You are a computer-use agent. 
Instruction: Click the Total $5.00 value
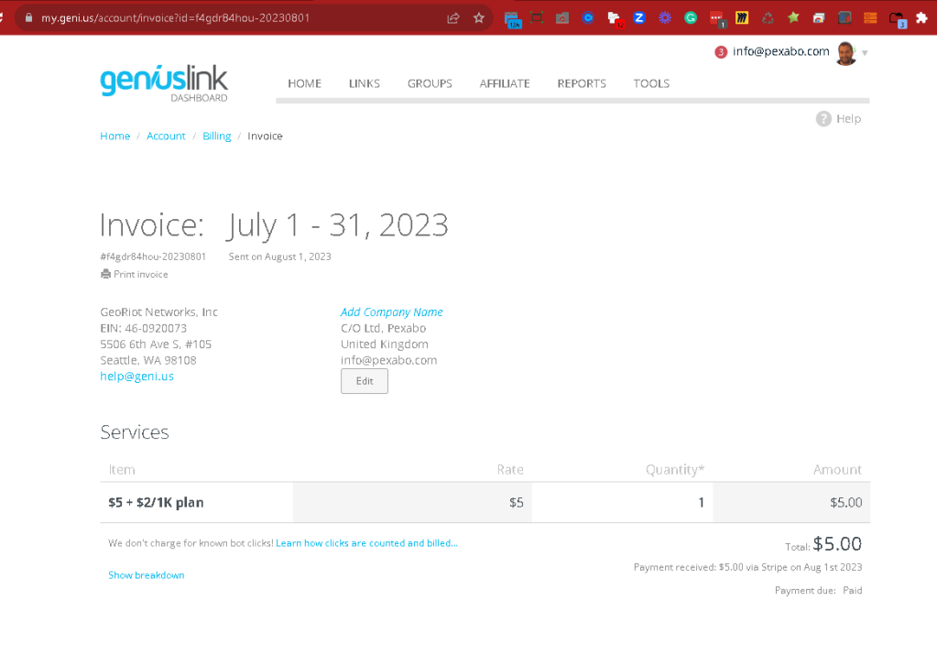click(x=837, y=544)
